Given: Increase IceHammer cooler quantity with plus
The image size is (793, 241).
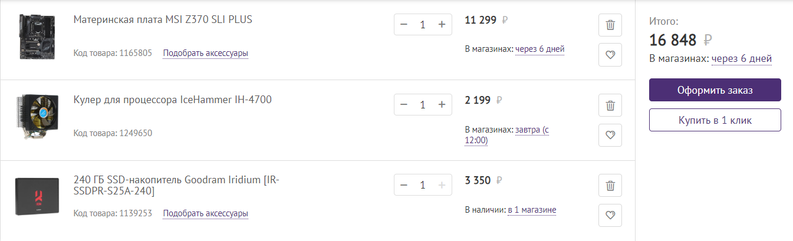Looking at the screenshot, I should pos(442,105).
